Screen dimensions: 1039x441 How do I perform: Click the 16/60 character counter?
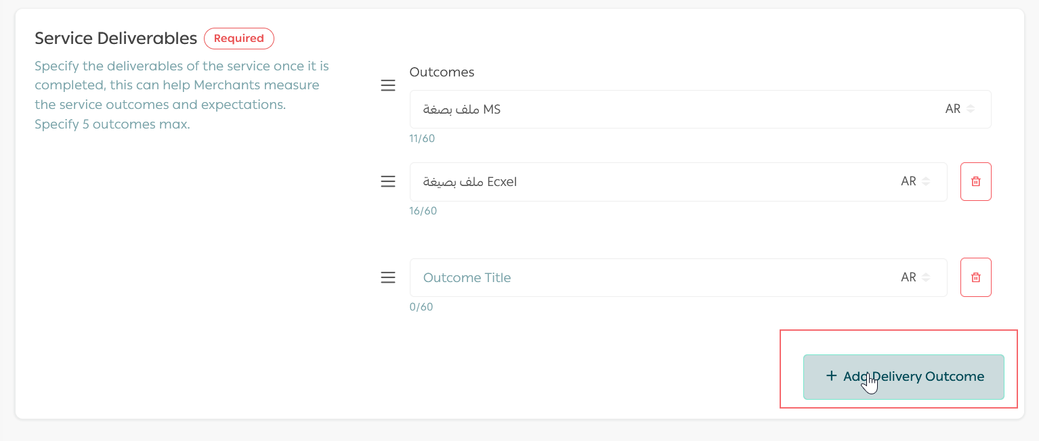click(x=423, y=211)
